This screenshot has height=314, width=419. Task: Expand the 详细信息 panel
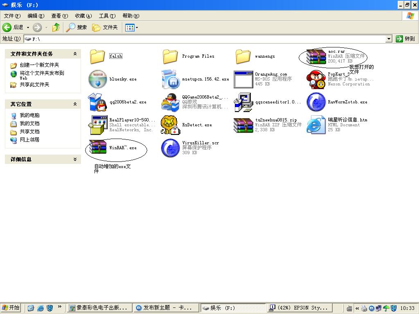(x=75, y=159)
